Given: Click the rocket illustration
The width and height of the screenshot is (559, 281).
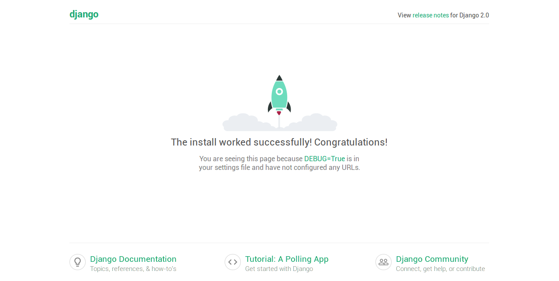Looking at the screenshot, I should (280, 103).
